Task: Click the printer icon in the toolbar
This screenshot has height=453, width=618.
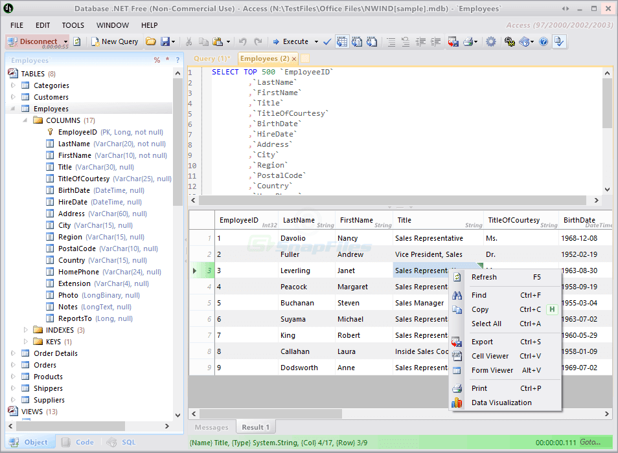Action: (x=468, y=41)
